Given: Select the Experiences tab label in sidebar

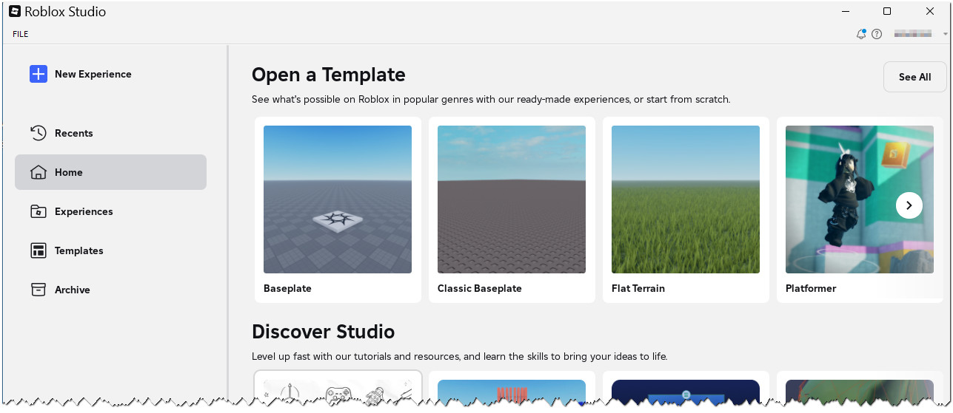Looking at the screenshot, I should pyautogui.click(x=84, y=211).
